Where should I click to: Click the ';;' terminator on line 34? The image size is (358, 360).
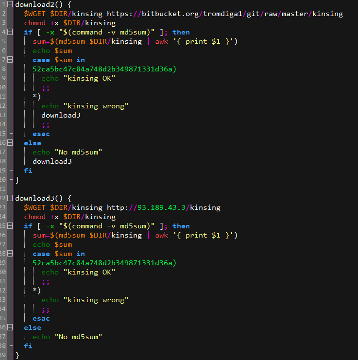46,310
